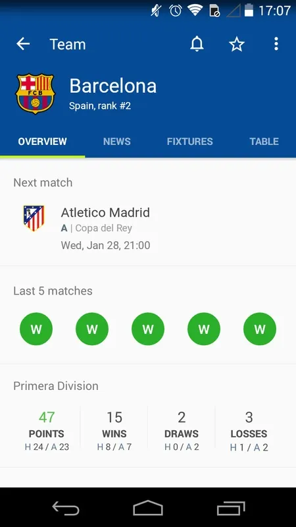Open Android recent apps button

(231, 507)
